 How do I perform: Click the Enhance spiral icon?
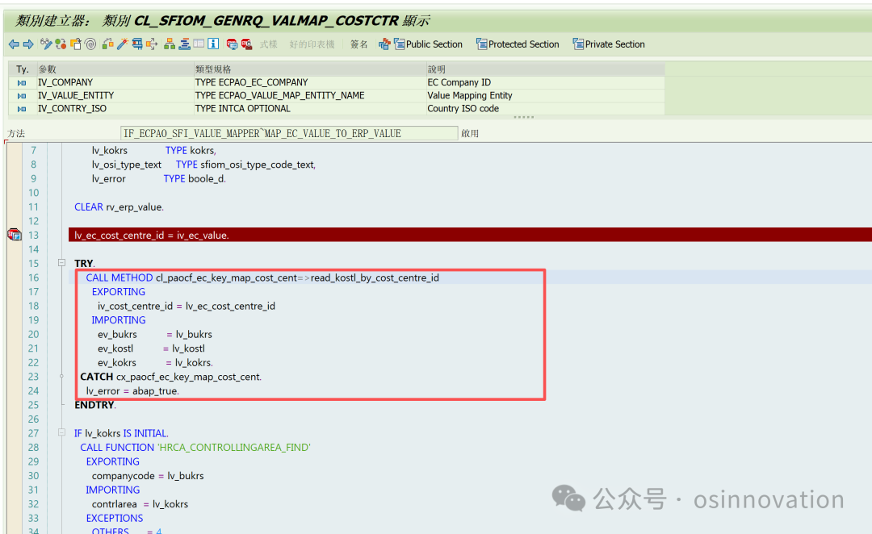click(x=90, y=44)
